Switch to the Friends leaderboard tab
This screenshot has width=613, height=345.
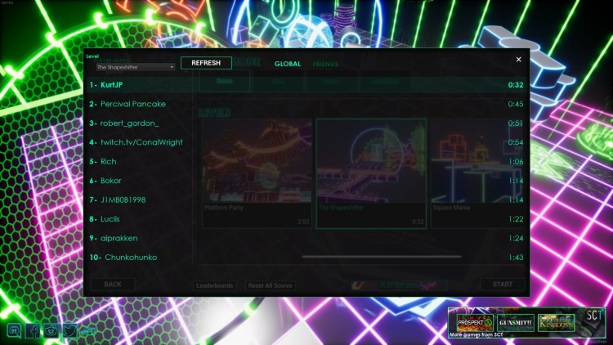tap(324, 64)
